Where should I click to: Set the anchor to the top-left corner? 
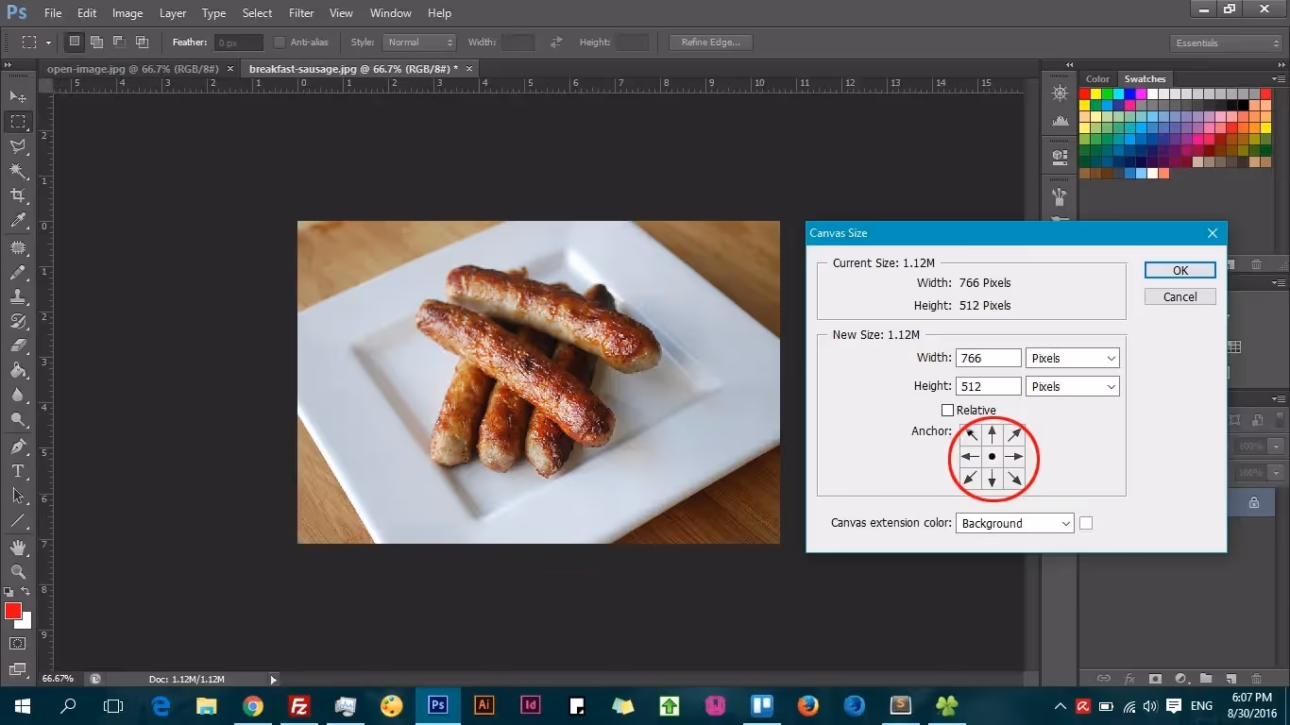pyautogui.click(x=969, y=433)
